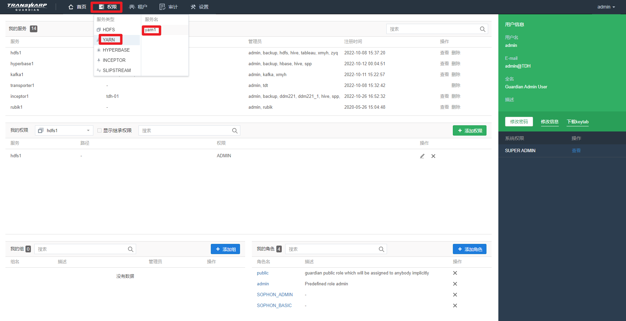
Task: Select SLIPSTREAM service type
Action: coord(117,70)
